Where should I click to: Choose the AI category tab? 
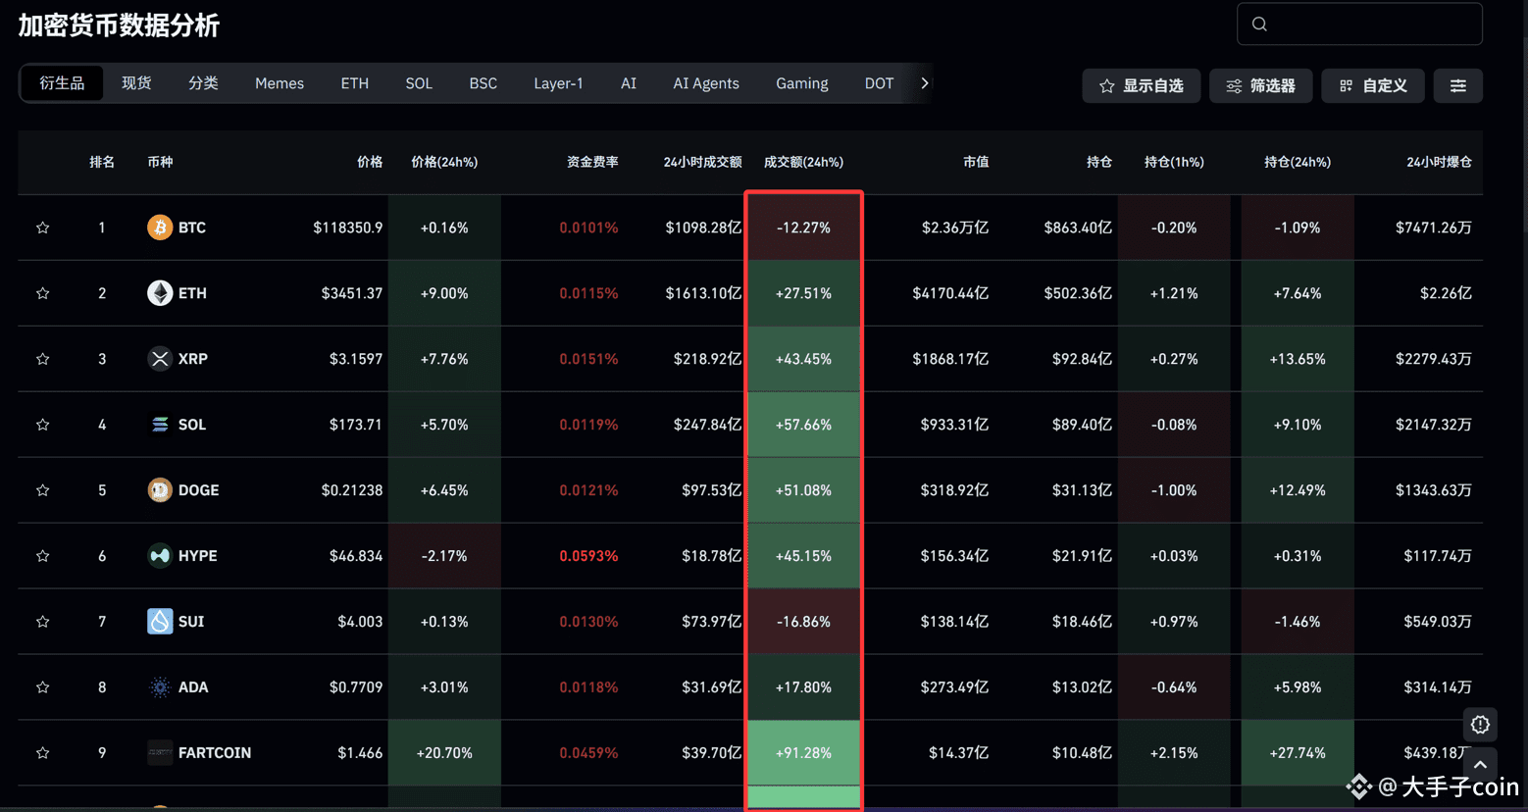(x=629, y=83)
